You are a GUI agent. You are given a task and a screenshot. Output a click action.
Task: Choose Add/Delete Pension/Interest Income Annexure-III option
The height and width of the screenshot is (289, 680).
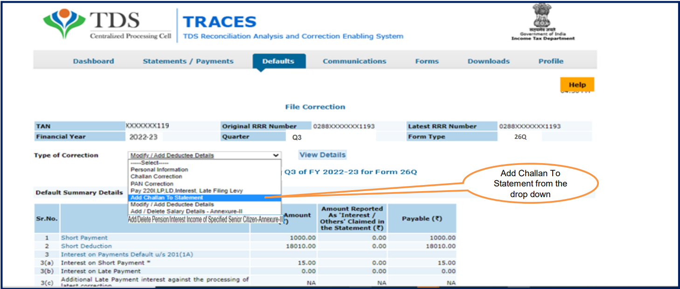click(x=205, y=219)
